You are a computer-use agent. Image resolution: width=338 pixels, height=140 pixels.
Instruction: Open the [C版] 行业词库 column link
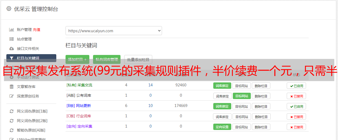(x=79, y=116)
